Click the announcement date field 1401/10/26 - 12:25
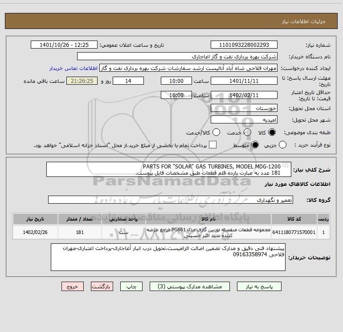 point(64,45)
